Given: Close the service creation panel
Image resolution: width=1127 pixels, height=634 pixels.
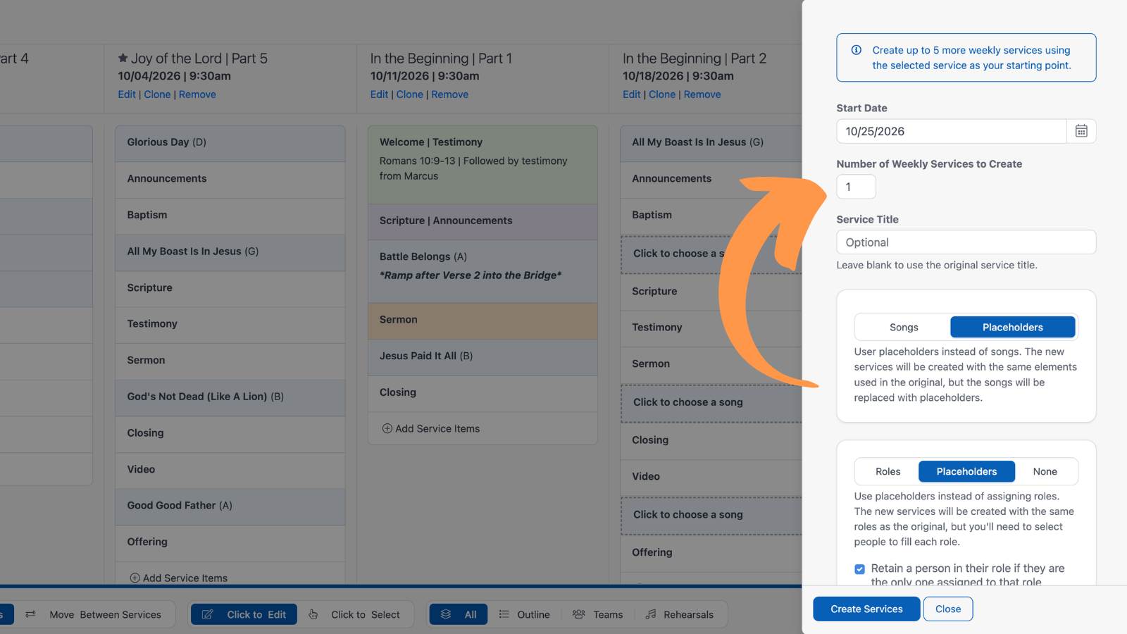Looking at the screenshot, I should coord(948,609).
